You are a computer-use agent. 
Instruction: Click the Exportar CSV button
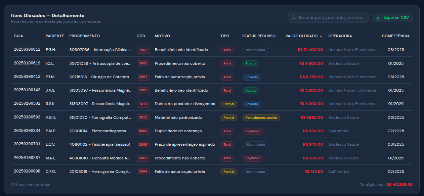coord(392,17)
